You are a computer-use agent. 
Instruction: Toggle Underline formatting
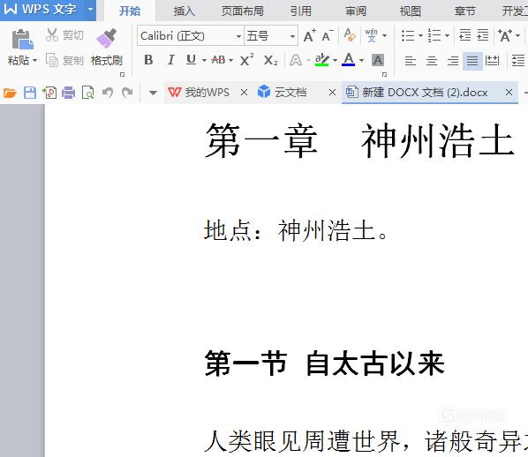[x=191, y=60]
